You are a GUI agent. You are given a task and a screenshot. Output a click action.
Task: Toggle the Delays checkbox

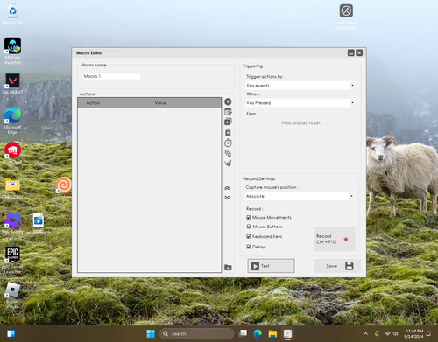[x=249, y=247]
